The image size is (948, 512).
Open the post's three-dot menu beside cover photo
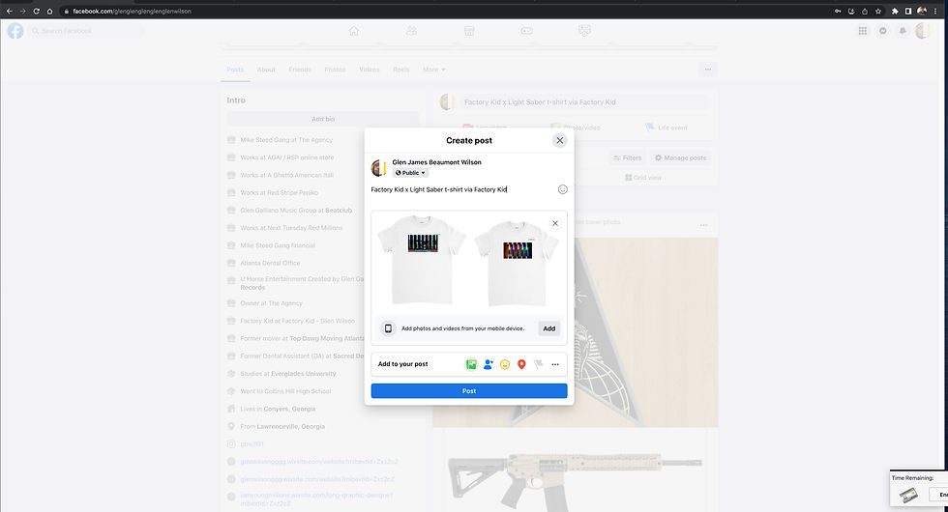[703, 224]
